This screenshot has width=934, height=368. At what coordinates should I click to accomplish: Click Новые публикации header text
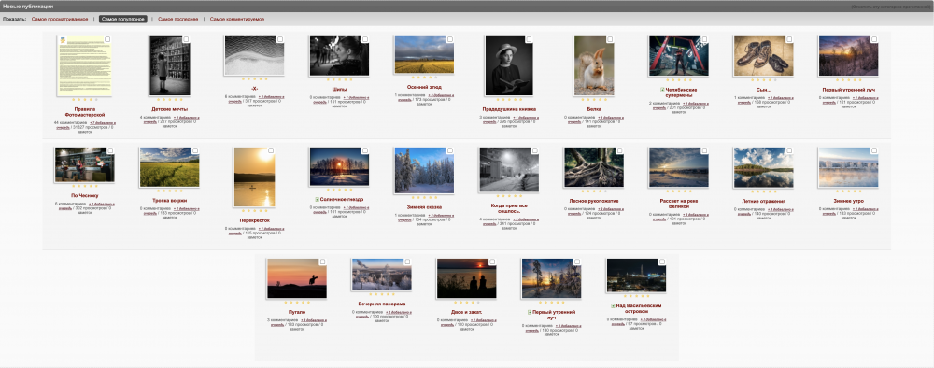[x=28, y=6]
